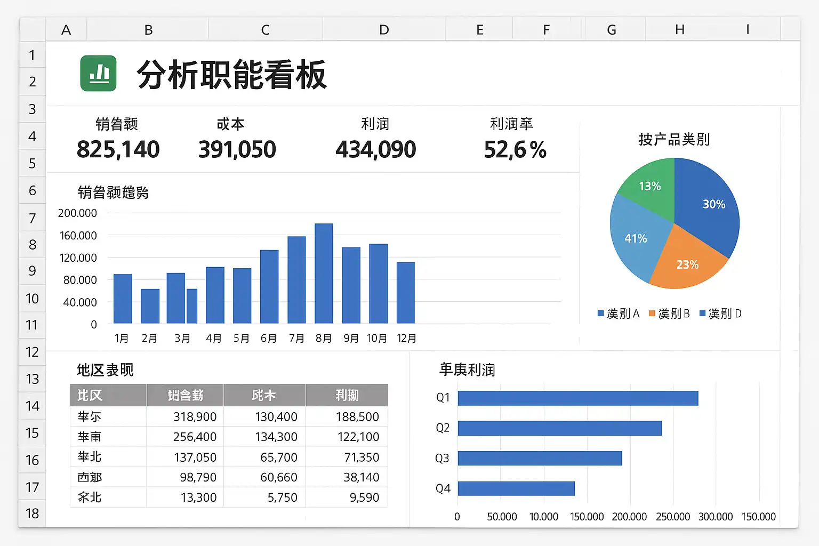Click the green chart logo icon
Screen dimensions: 819x546
[x=98, y=74]
